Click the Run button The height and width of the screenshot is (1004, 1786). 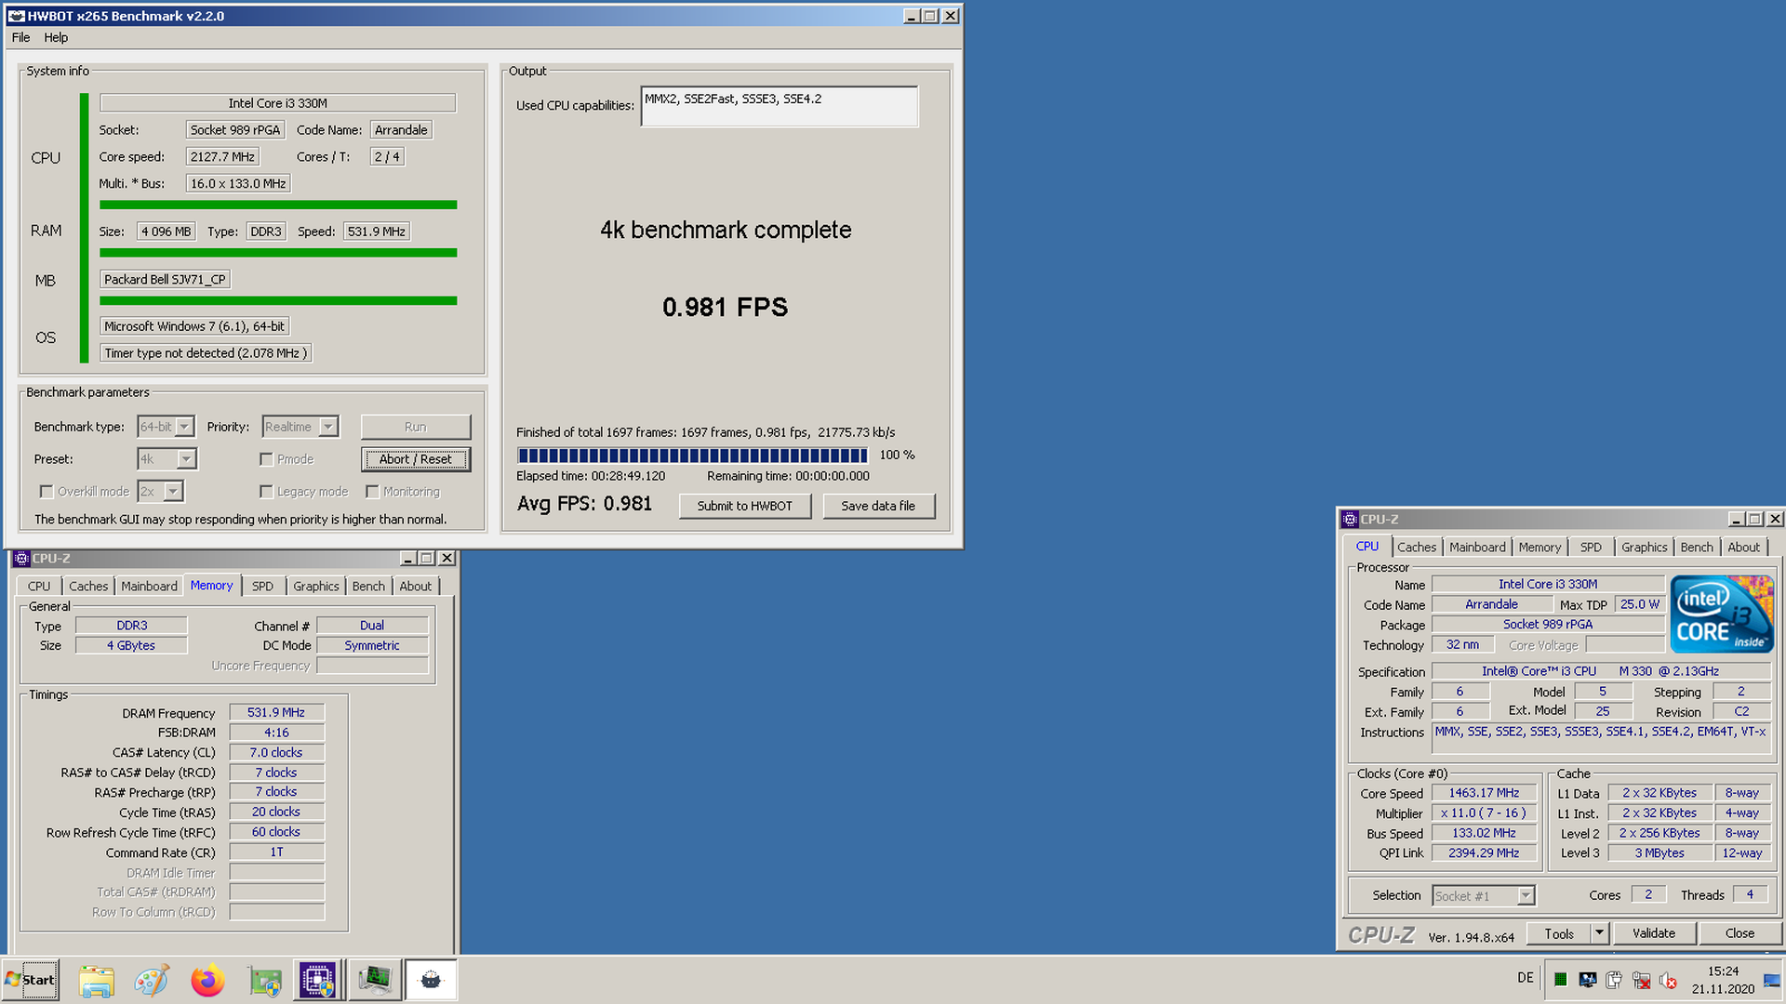pyautogui.click(x=416, y=427)
